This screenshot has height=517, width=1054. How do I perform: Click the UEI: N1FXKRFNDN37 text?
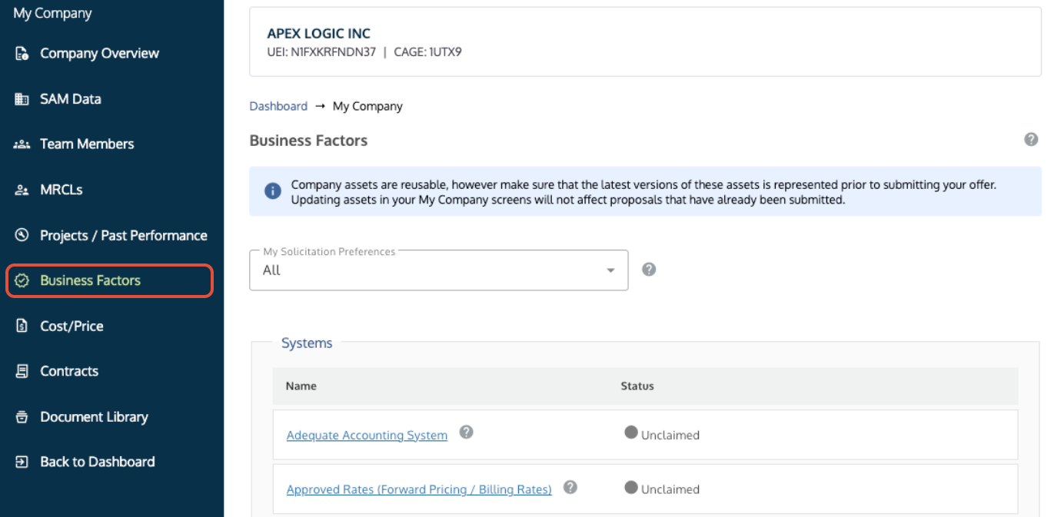pos(321,53)
